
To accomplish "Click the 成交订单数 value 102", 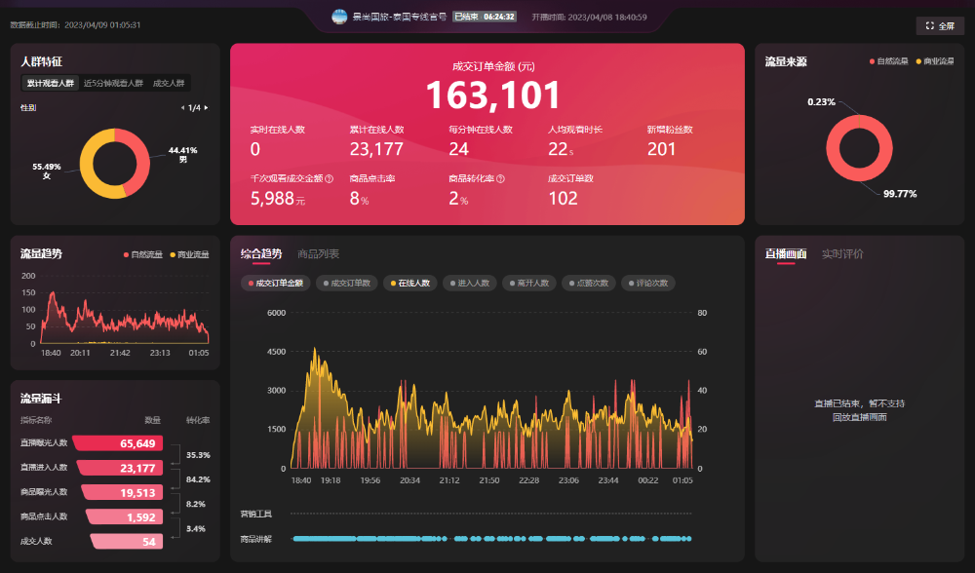I will pos(563,198).
